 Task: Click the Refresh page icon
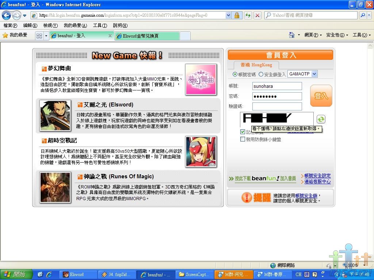248,15
